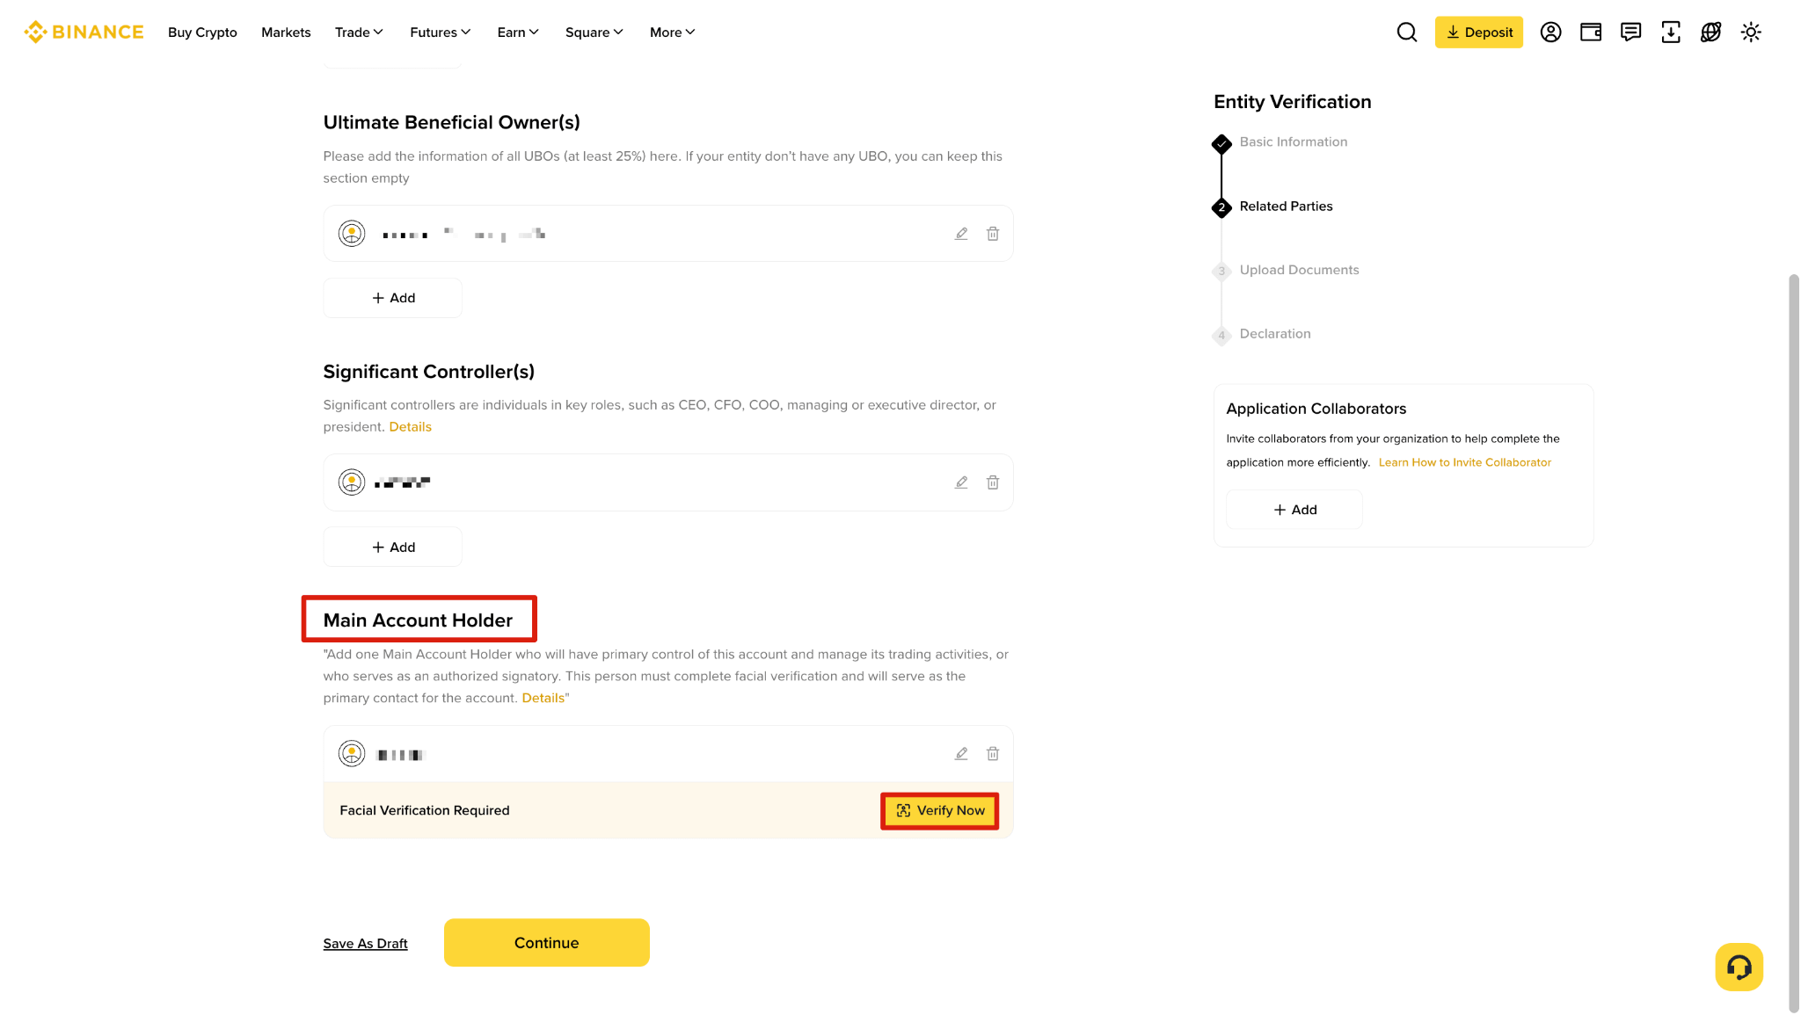Click the Save As Draft link
This screenshot has height=1015, width=1801.
coord(365,944)
